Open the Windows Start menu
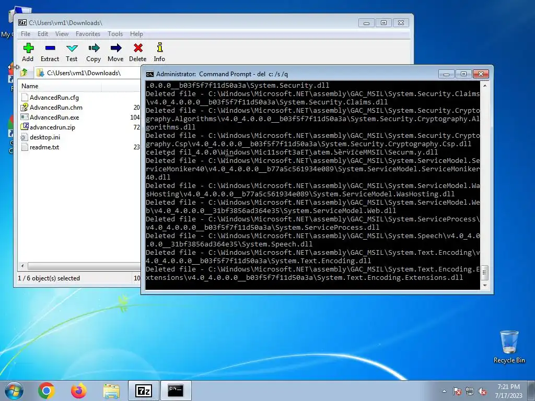Viewport: 535px width, 401px height. click(x=14, y=391)
